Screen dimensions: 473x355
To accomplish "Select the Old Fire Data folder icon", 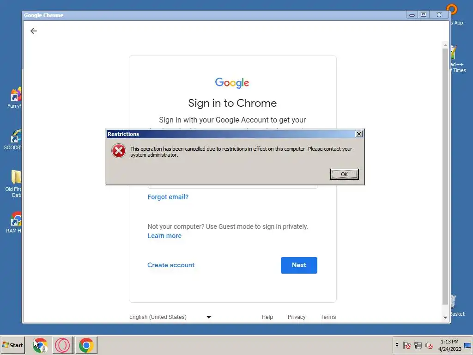I will [14, 184].
